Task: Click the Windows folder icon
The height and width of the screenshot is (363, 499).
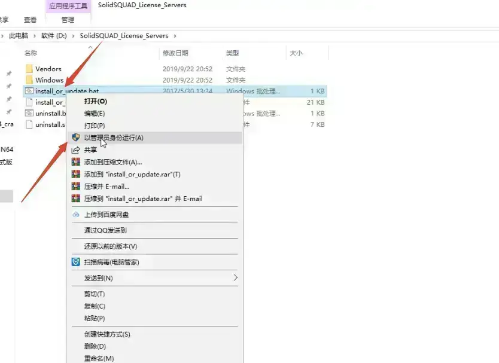Action: pyautogui.click(x=29, y=80)
